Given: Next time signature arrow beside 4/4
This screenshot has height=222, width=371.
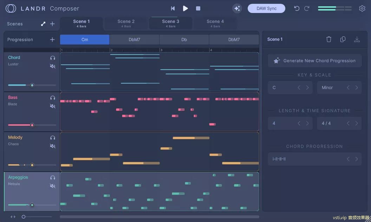Looking at the screenshot, I should pos(357,123).
